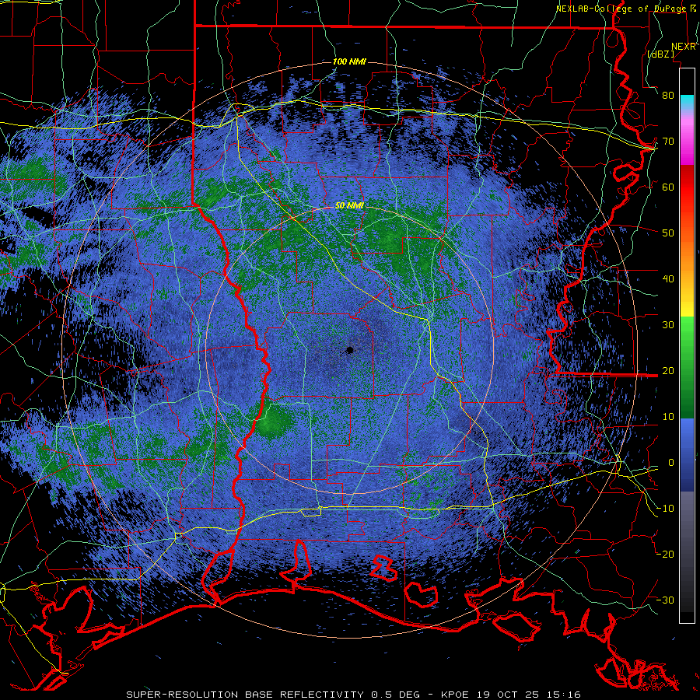Click the 0 dBZ value on the legend
This screenshot has height=700, width=700.
pos(671,463)
